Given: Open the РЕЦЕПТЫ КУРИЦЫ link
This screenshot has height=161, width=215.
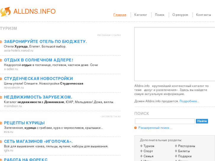Looking at the screenshot, I should point(24,123).
